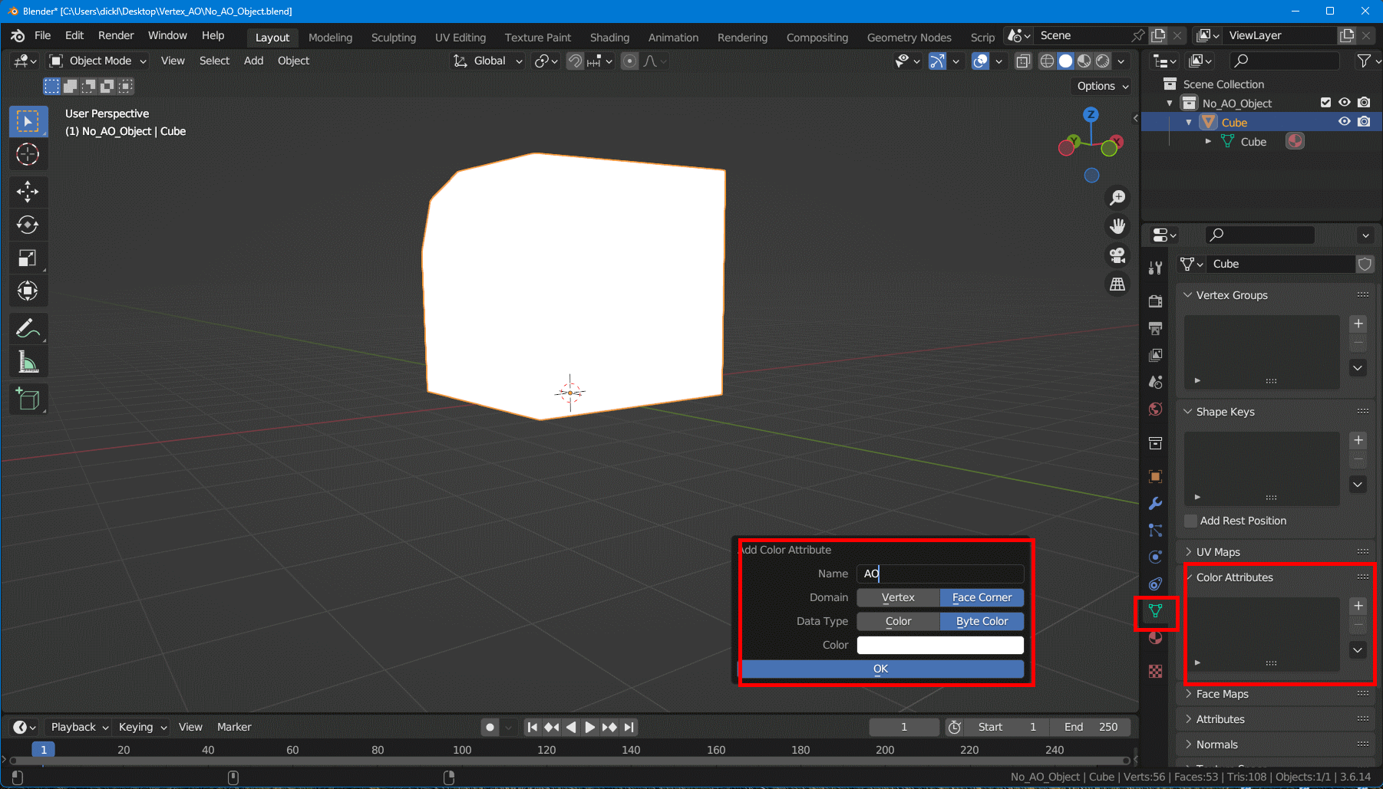Screen dimensions: 1383x789
Task: Click the pan view hand icon
Action: pos(1117,226)
